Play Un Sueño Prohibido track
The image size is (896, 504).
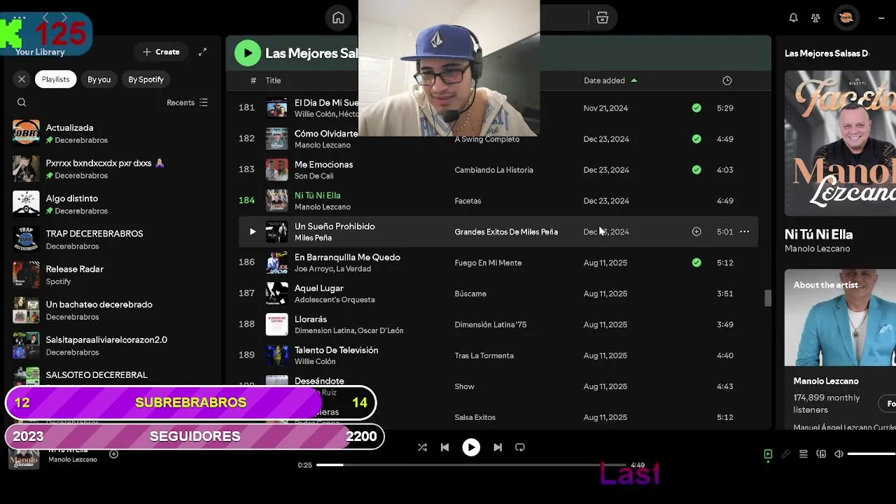pos(253,232)
